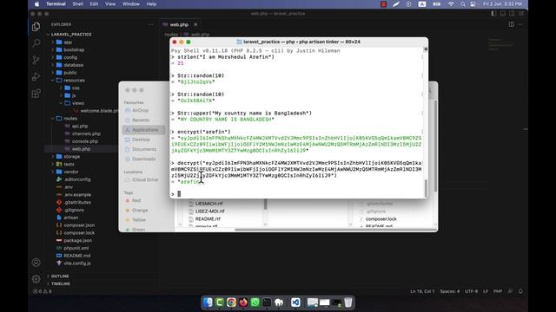Viewport: 556px width, 312px height.
Task: Click the Split Editor icon
Action: (x=512, y=24)
